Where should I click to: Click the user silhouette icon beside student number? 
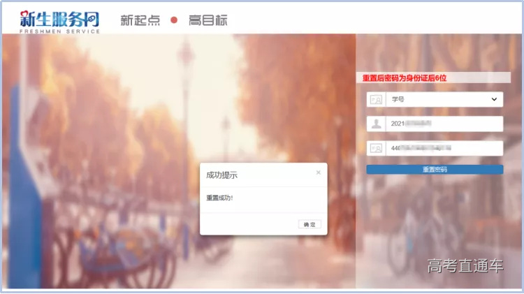[377, 124]
